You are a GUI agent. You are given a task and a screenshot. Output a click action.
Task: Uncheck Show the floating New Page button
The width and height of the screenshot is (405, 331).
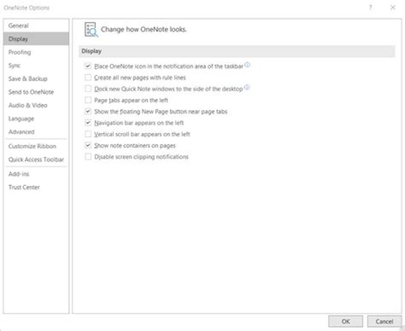pyautogui.click(x=88, y=111)
